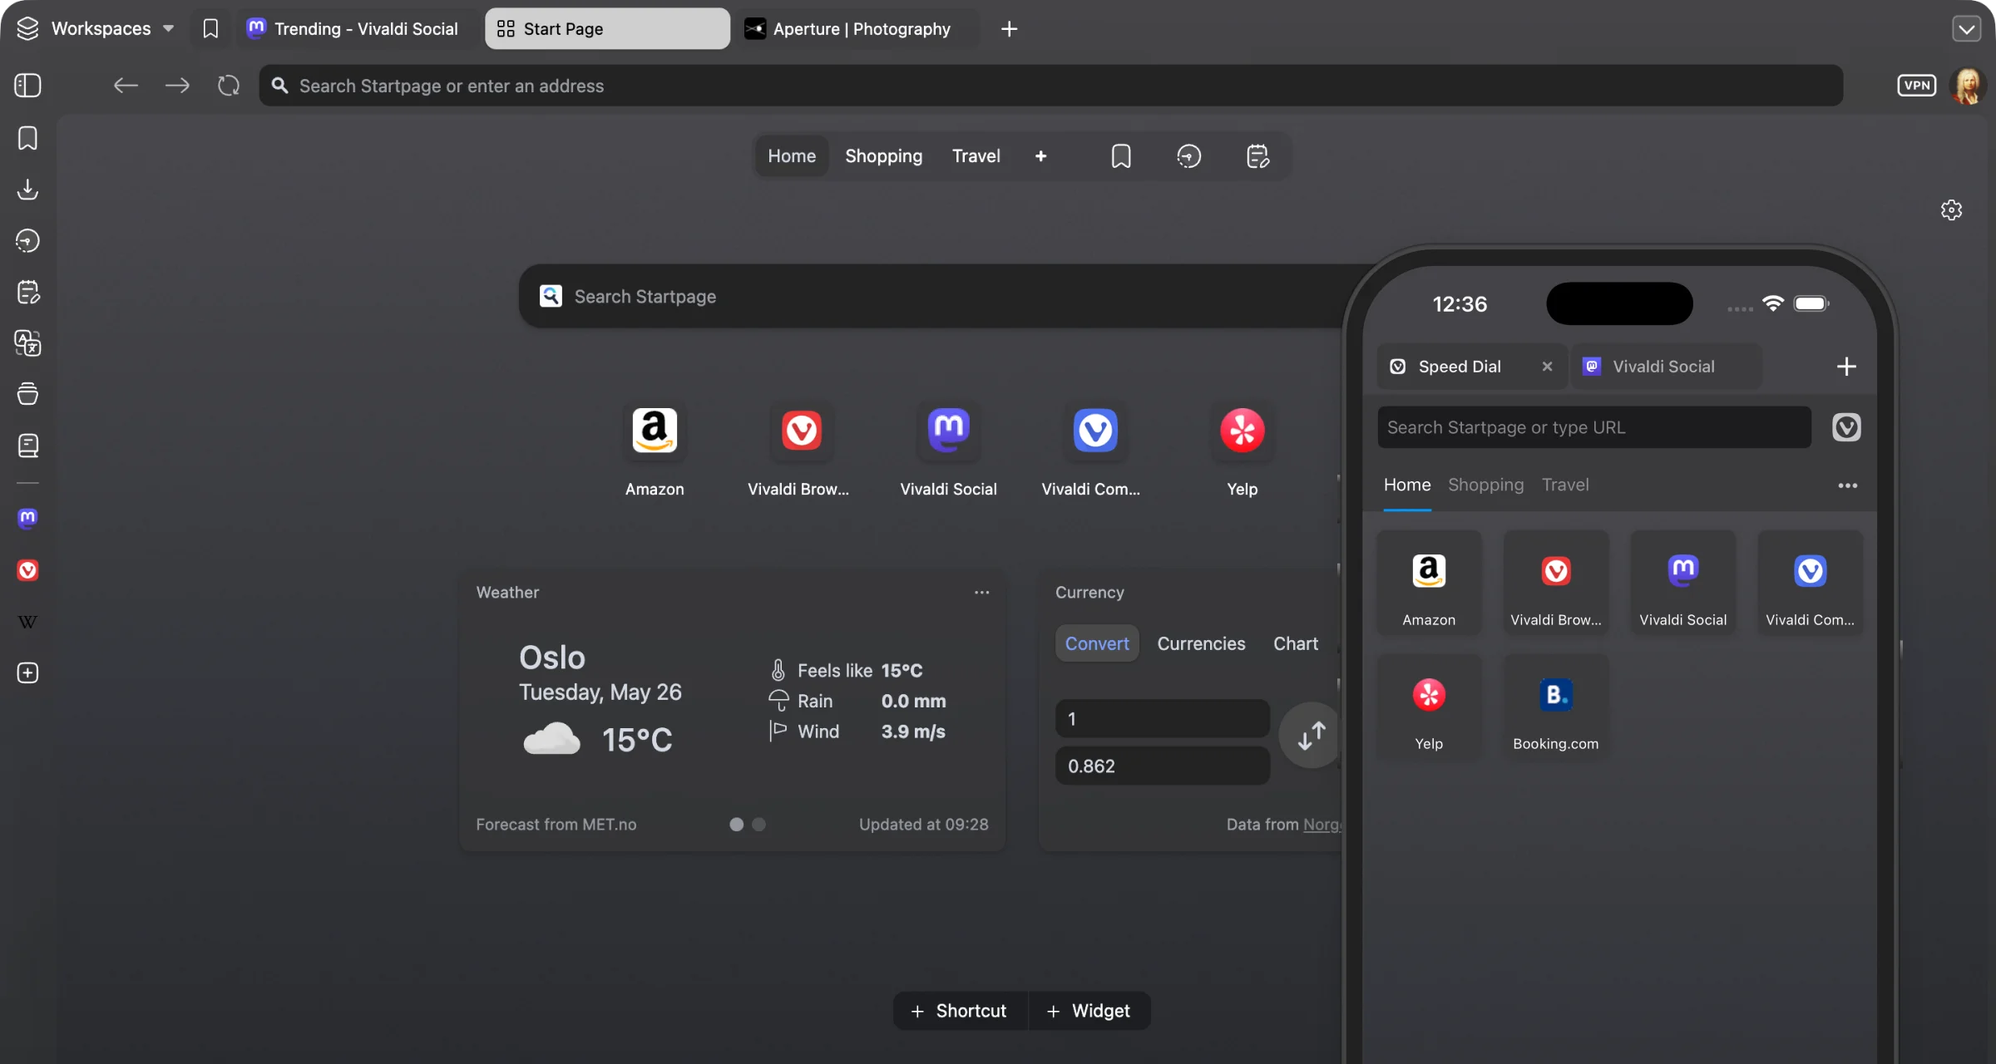Open the Aperture | Photography tab

pos(857,28)
